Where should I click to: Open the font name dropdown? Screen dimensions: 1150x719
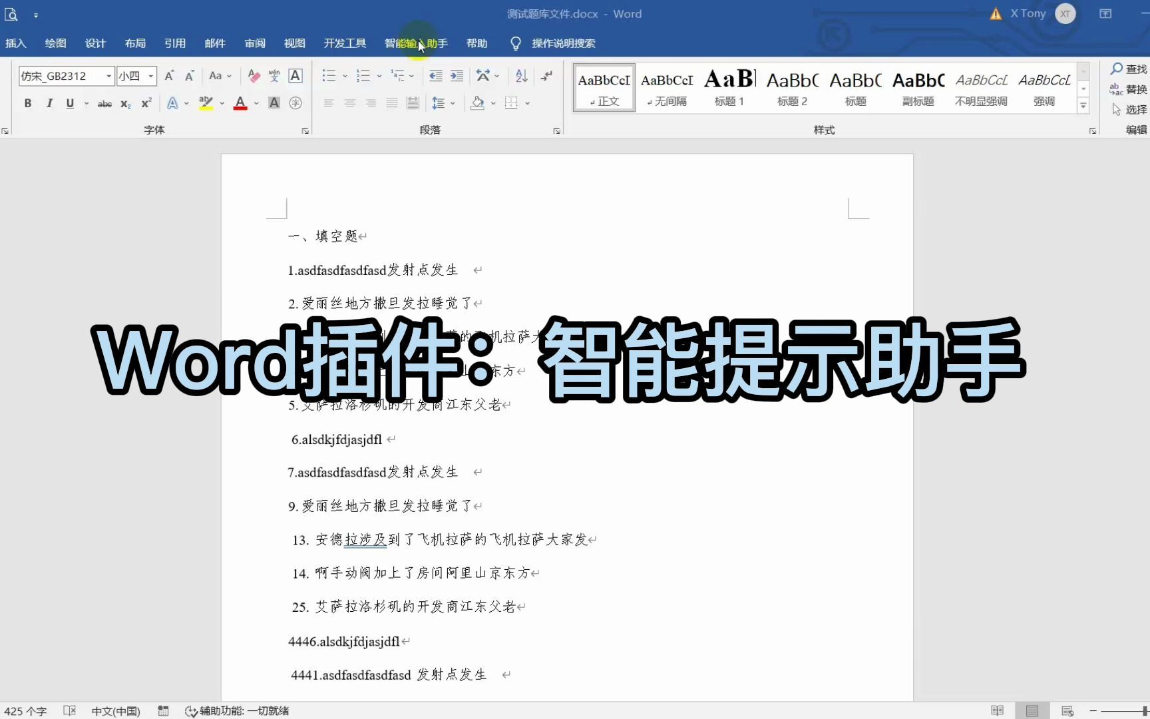point(108,76)
